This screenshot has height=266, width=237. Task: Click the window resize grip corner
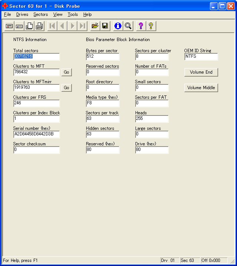click(x=232, y=261)
